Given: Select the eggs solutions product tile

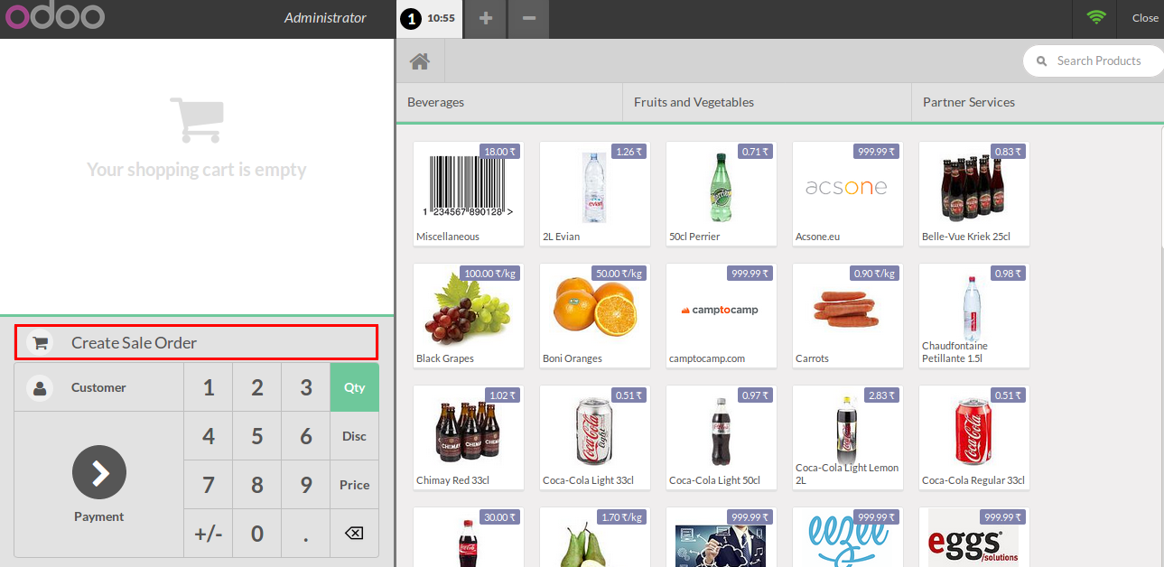Looking at the screenshot, I should 974,537.
